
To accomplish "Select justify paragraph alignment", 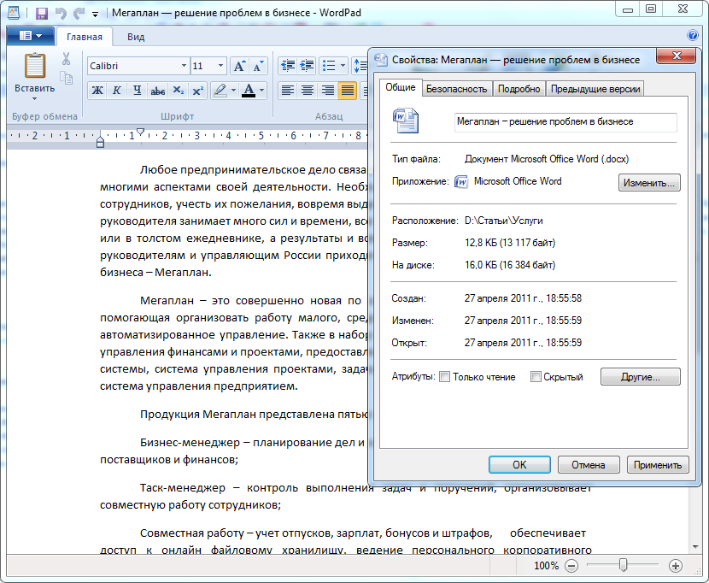I will [348, 91].
